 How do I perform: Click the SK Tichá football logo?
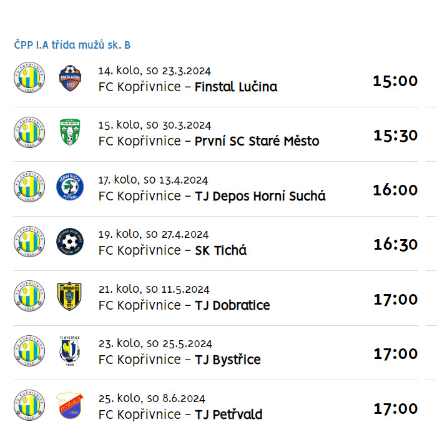pos(70,241)
